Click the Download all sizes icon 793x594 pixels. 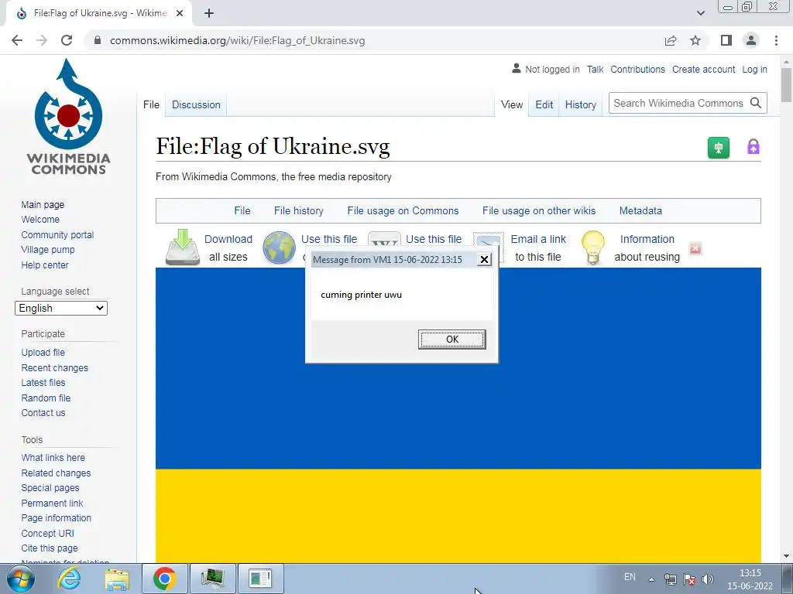click(x=183, y=247)
